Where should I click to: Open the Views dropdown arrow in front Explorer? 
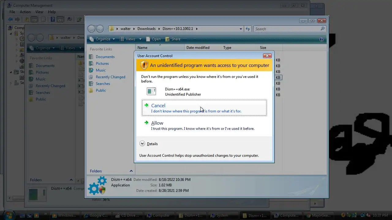140,39
